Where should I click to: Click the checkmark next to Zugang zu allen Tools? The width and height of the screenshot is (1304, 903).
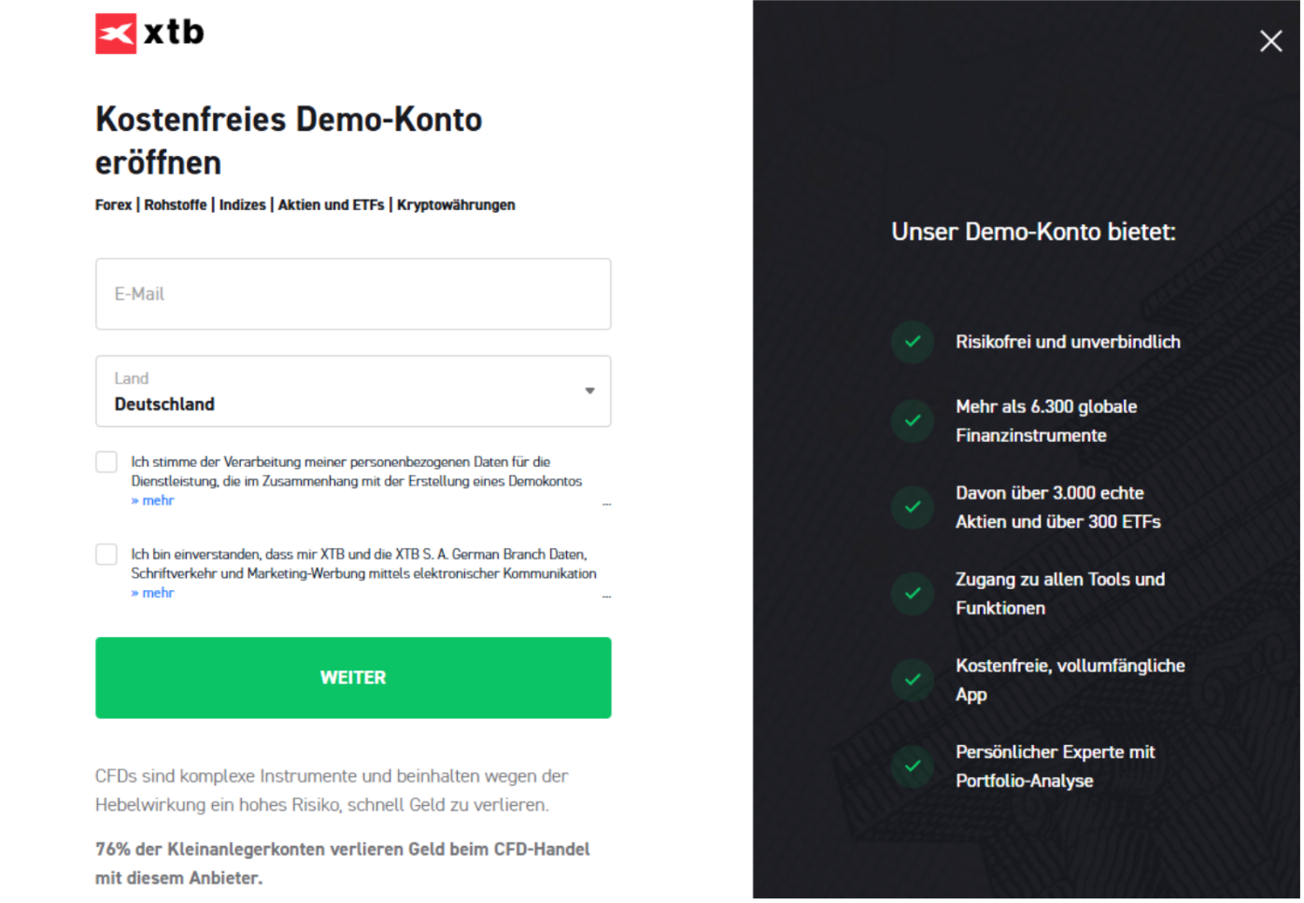[x=913, y=594]
